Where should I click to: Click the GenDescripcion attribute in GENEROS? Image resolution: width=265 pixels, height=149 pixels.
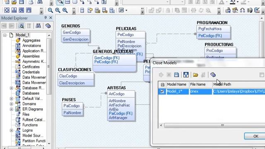pos(75,39)
